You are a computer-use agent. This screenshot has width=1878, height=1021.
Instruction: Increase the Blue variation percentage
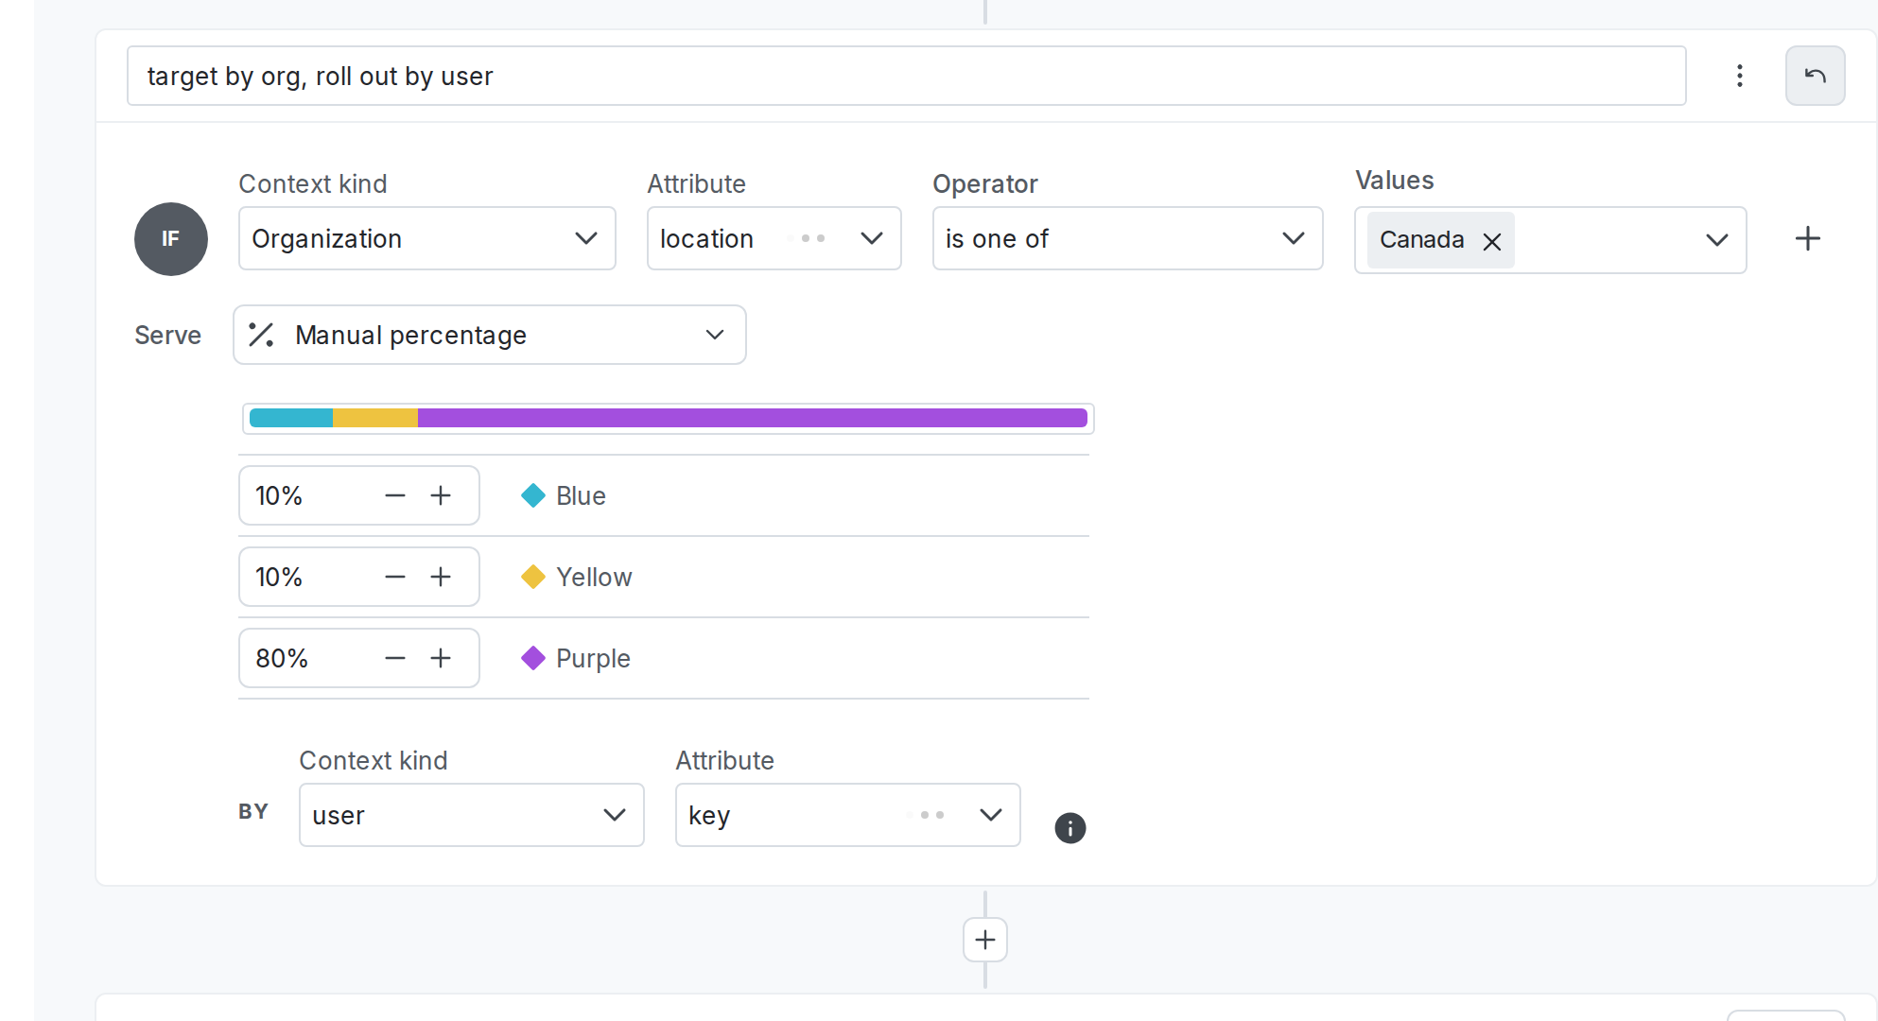pyautogui.click(x=441, y=495)
